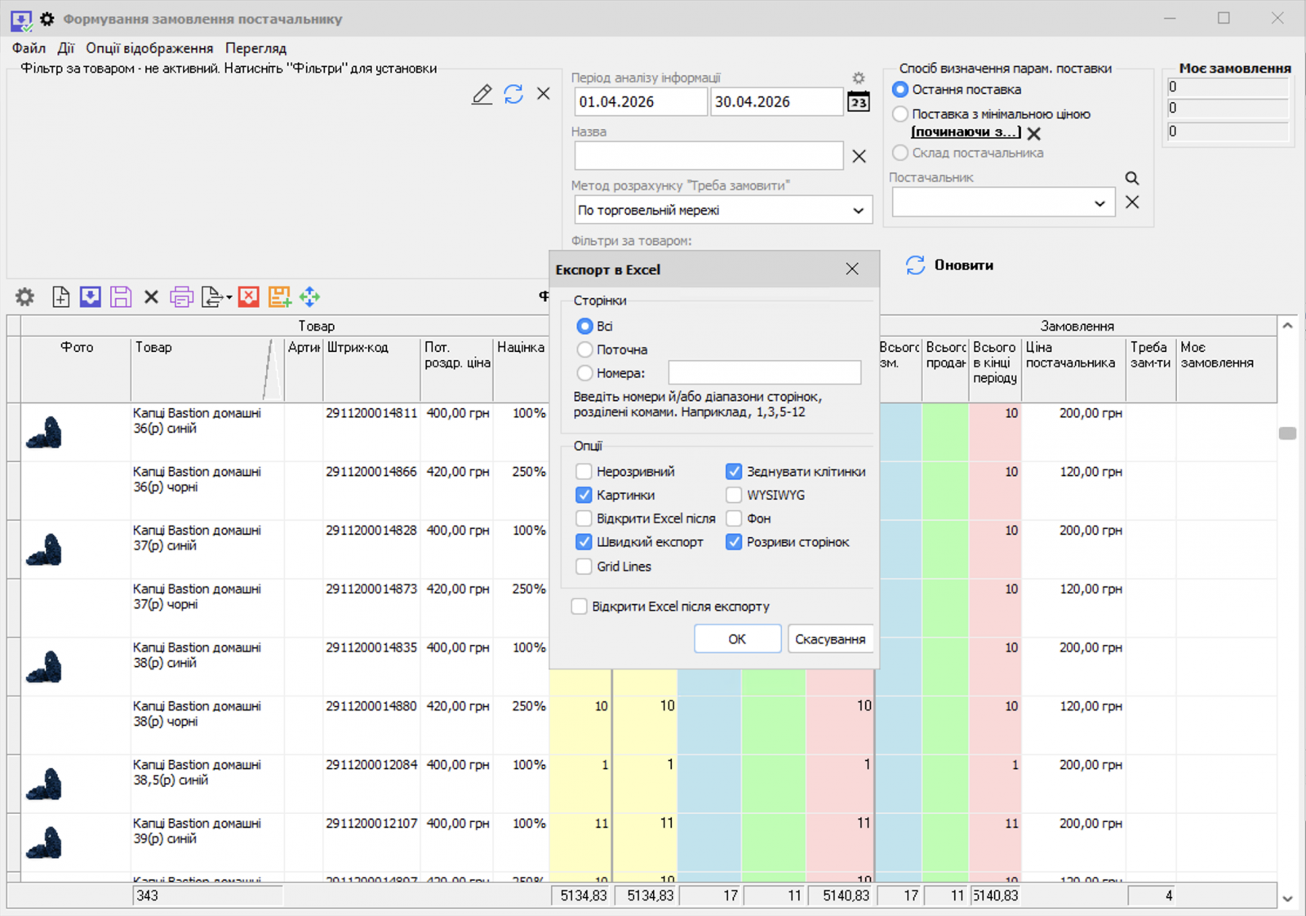The height and width of the screenshot is (916, 1306).
Task: Confirm export with the OK button
Action: pyautogui.click(x=736, y=639)
